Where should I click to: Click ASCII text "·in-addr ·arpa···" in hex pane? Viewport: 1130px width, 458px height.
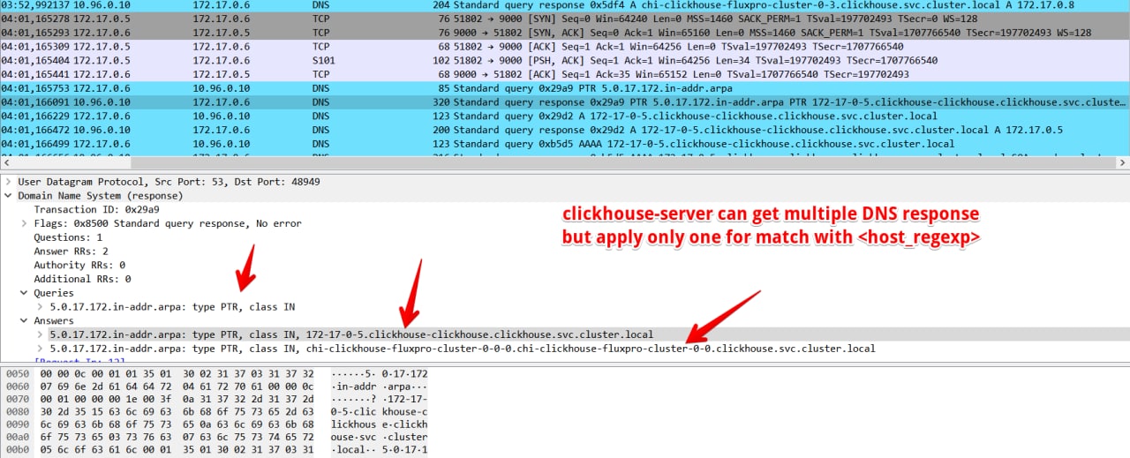point(380,387)
